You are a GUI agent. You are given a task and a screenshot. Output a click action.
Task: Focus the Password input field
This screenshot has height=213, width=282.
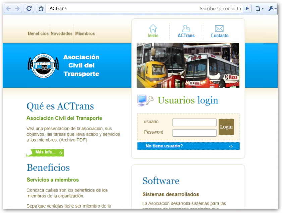click(x=194, y=133)
